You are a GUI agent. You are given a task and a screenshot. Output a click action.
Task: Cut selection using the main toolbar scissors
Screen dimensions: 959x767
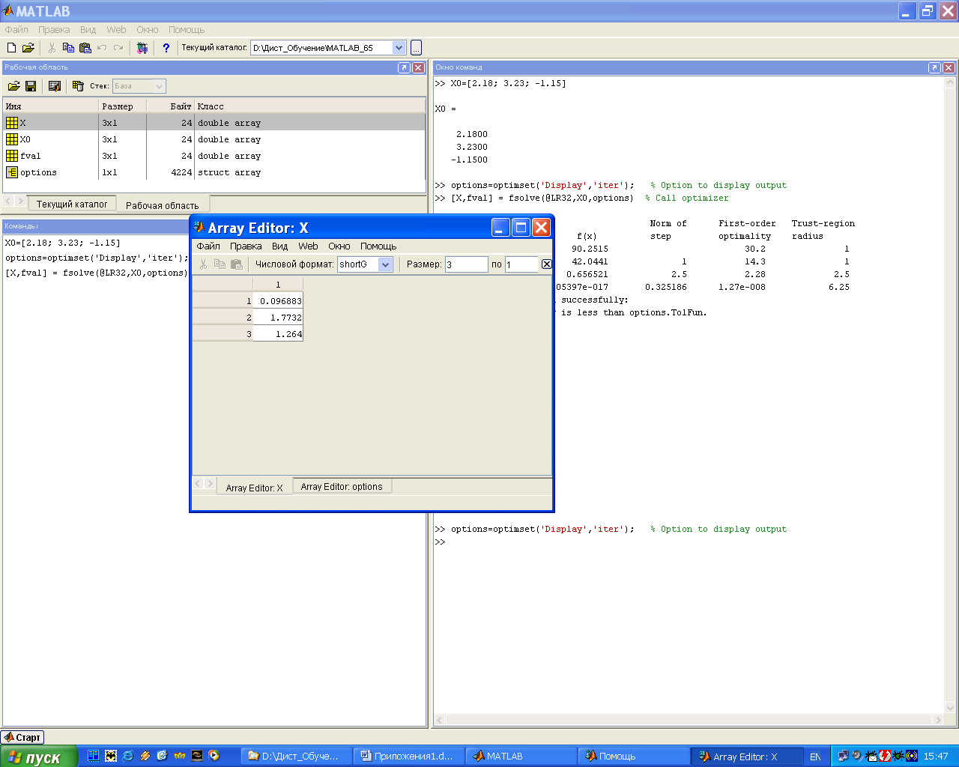[x=52, y=48]
